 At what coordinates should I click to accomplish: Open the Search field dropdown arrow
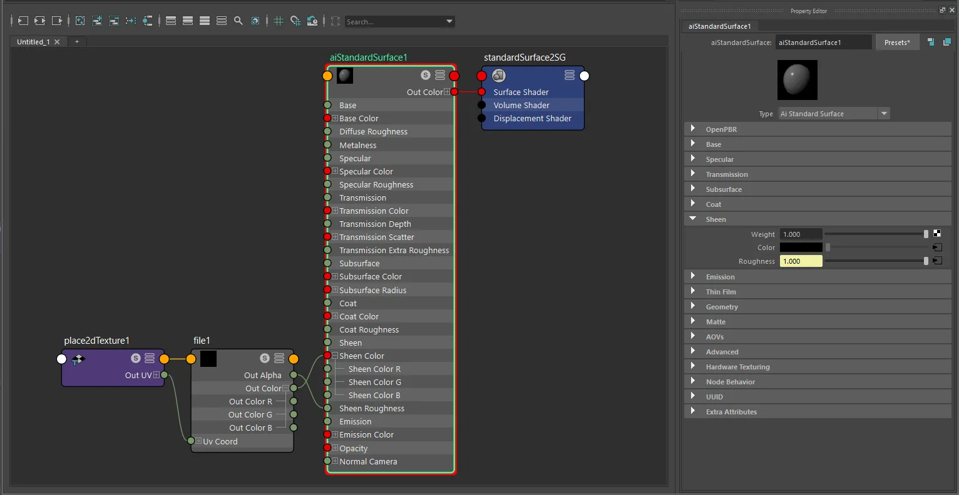click(449, 21)
